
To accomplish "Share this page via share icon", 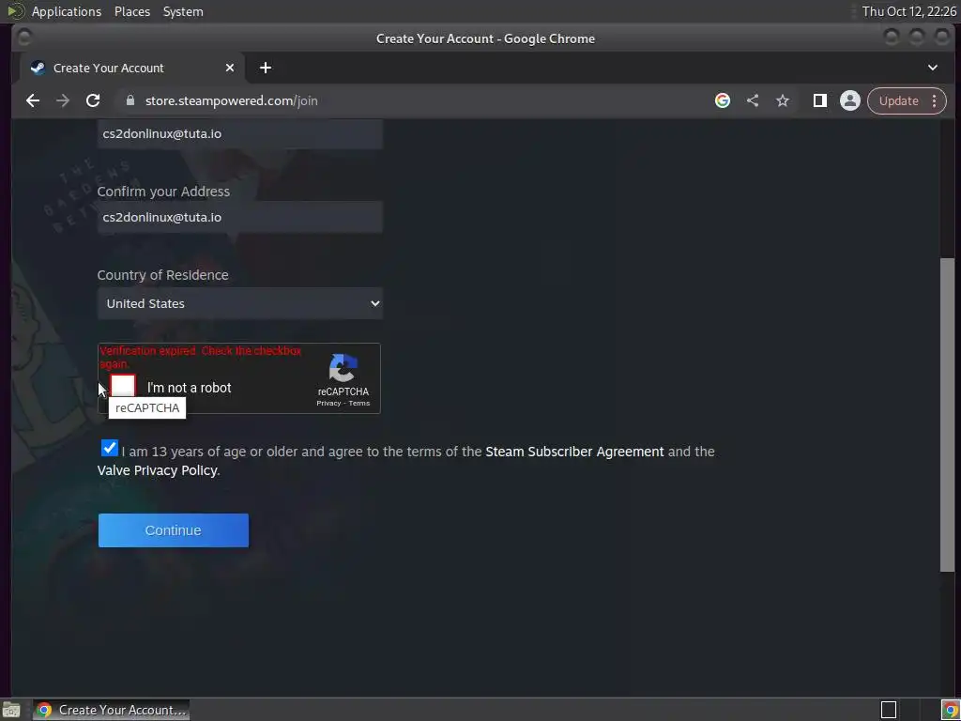I will (753, 100).
